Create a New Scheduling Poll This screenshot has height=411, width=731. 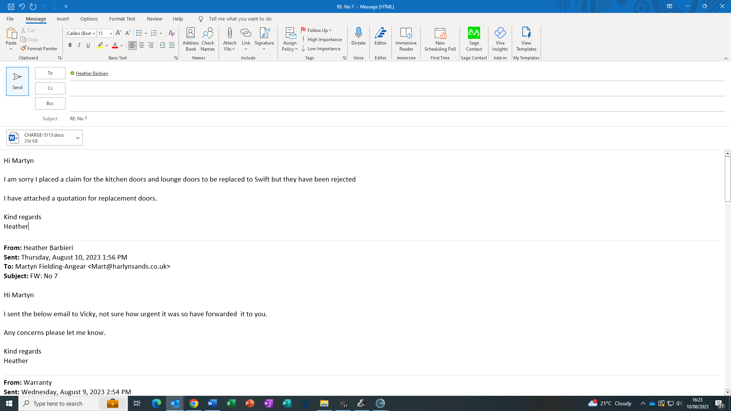(440, 39)
